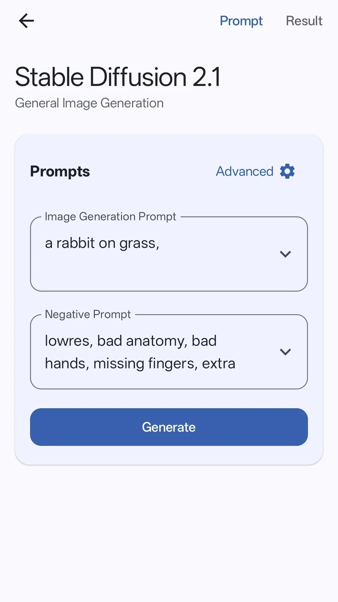
Task: Click the General Image Generation subtitle
Action: 89,103
